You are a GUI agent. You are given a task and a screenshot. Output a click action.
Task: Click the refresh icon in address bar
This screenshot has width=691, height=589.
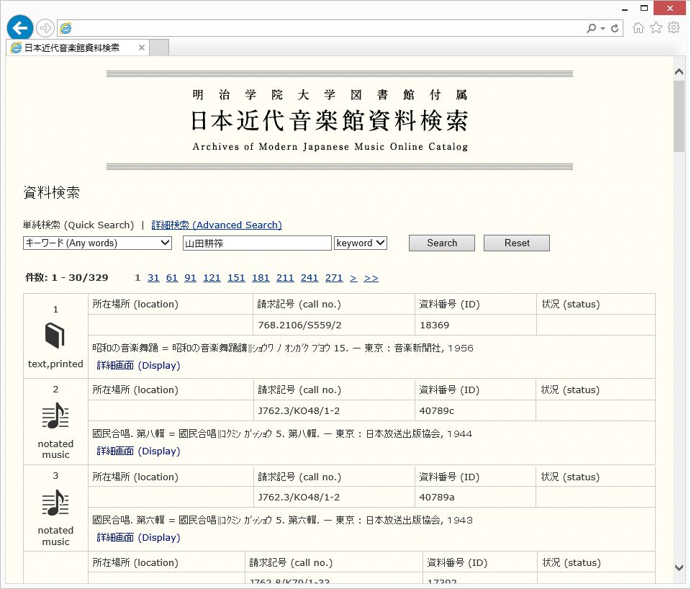pos(615,28)
